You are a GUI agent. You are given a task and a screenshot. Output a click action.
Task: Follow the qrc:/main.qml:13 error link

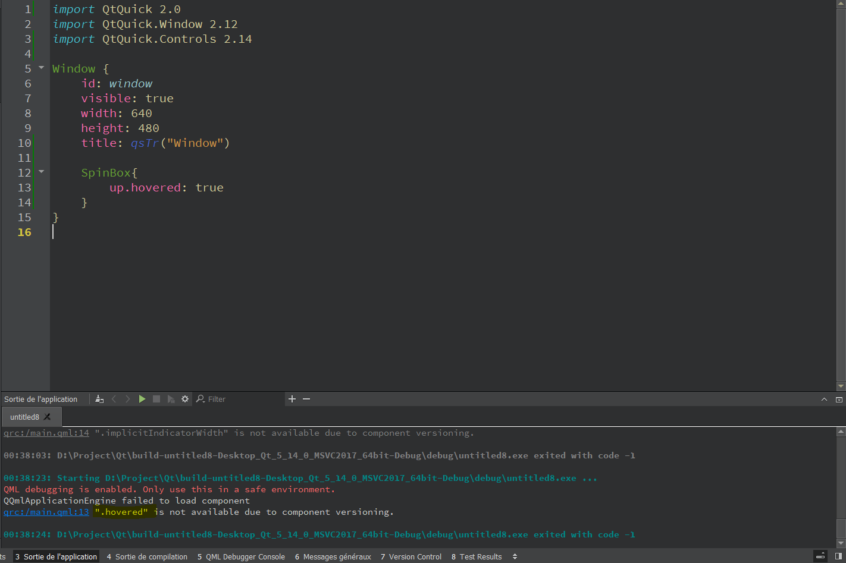pyautogui.click(x=46, y=512)
